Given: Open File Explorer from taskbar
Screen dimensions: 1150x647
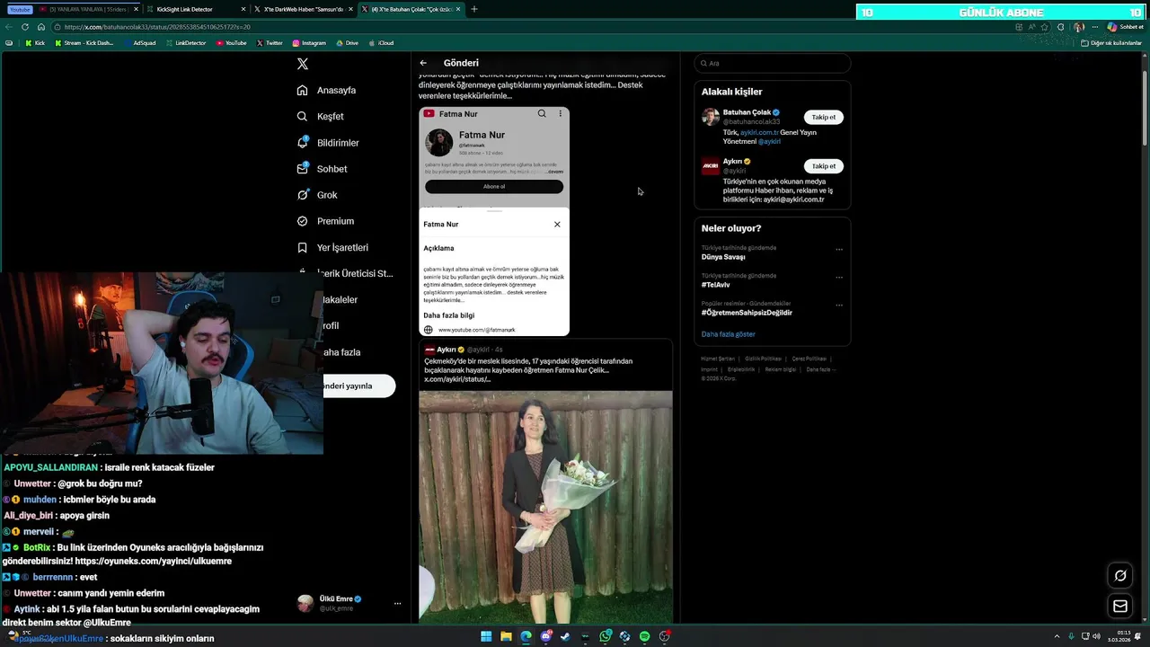Looking at the screenshot, I should (507, 636).
